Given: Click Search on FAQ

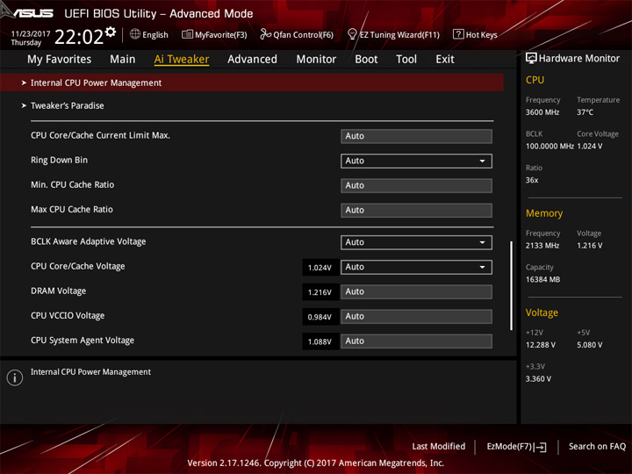Looking at the screenshot, I should point(597,447).
